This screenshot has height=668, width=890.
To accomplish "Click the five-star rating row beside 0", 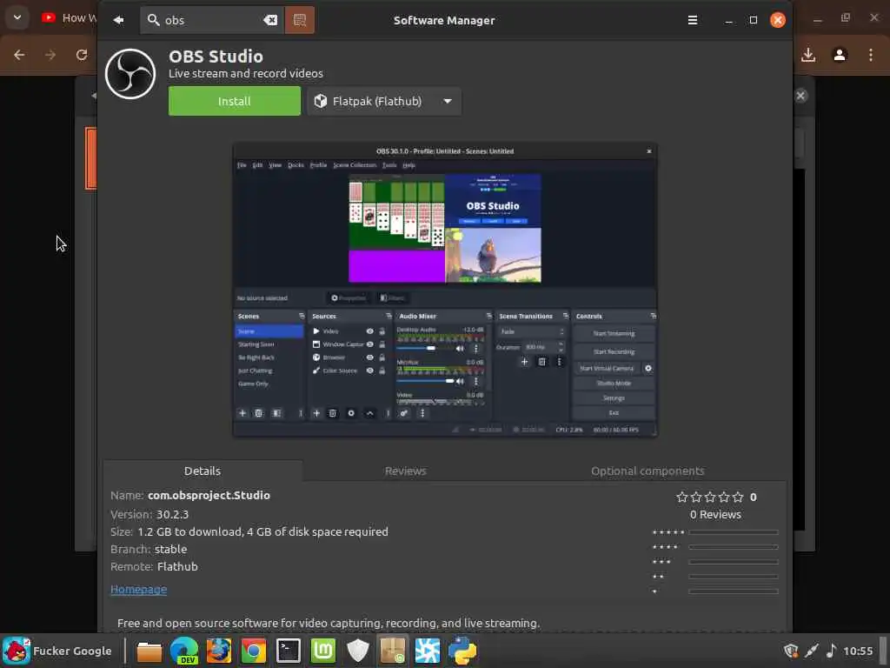I will click(710, 497).
